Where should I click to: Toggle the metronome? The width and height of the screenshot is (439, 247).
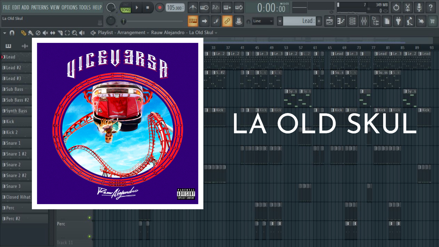(193, 7)
